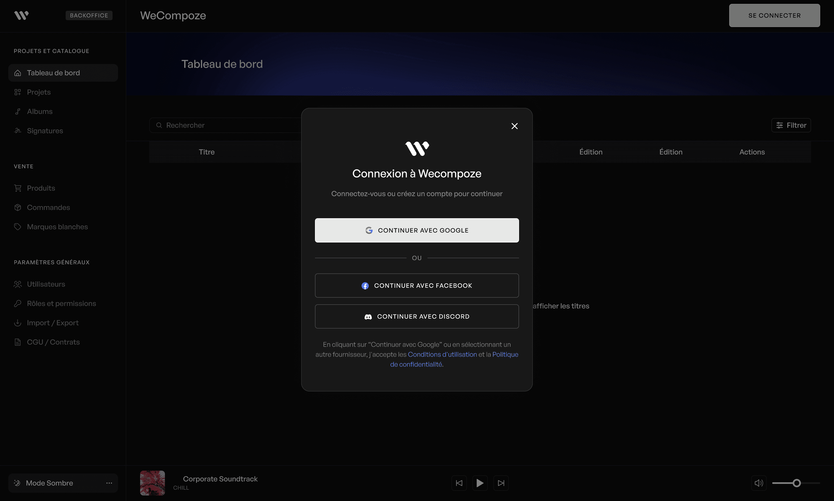
Task: Click the Albums music note icon
Action: coord(18,111)
